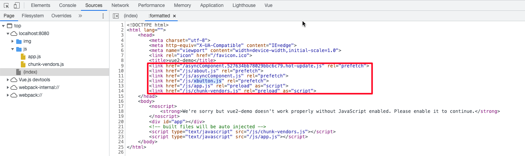
Task: Expand the webpack:// node arrow
Action: pos(8,95)
